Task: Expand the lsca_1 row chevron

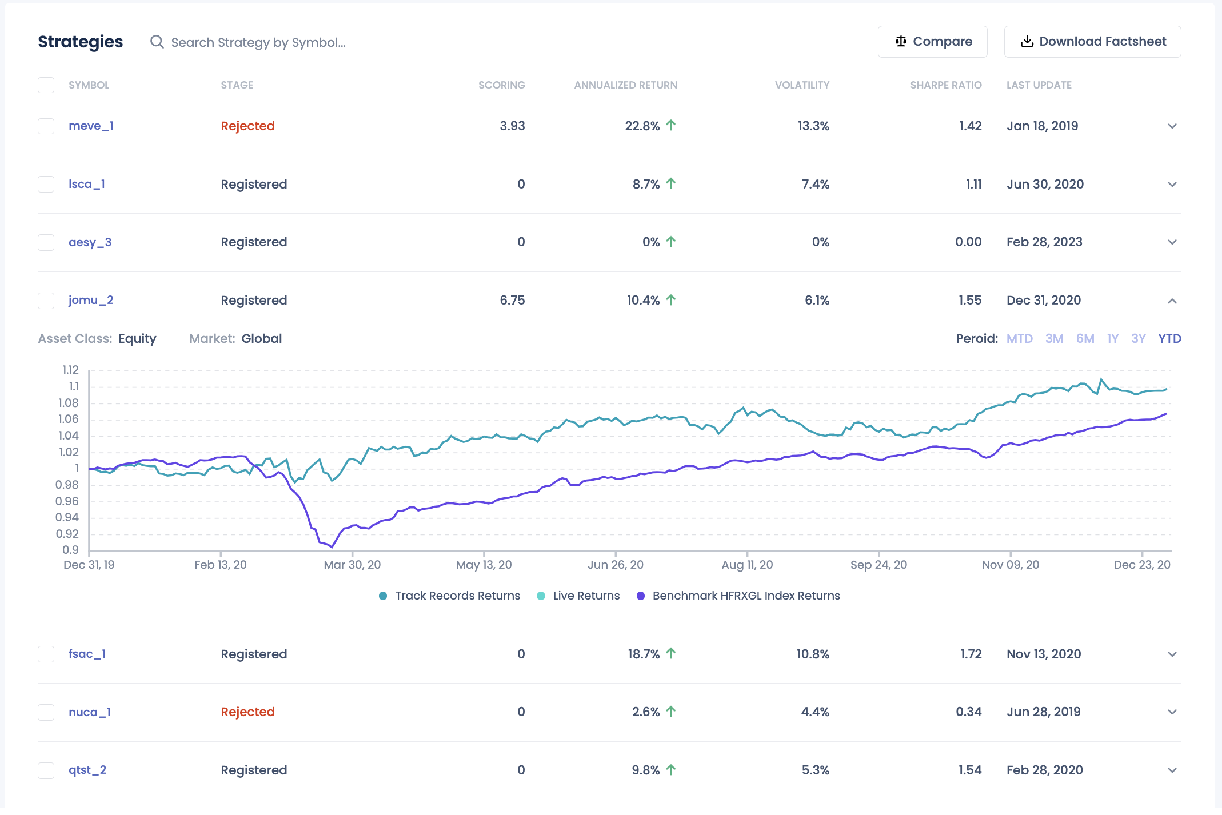Action: (x=1172, y=184)
